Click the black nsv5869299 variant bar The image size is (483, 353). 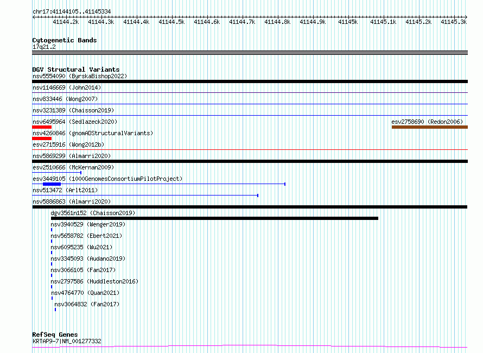click(250, 161)
